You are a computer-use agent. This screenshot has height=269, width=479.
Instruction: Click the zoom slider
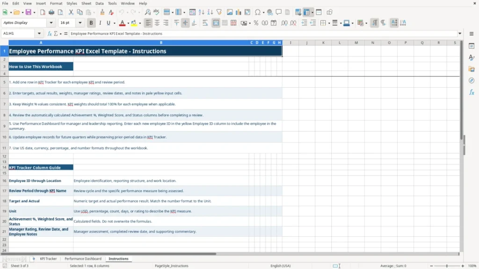pos(447,266)
